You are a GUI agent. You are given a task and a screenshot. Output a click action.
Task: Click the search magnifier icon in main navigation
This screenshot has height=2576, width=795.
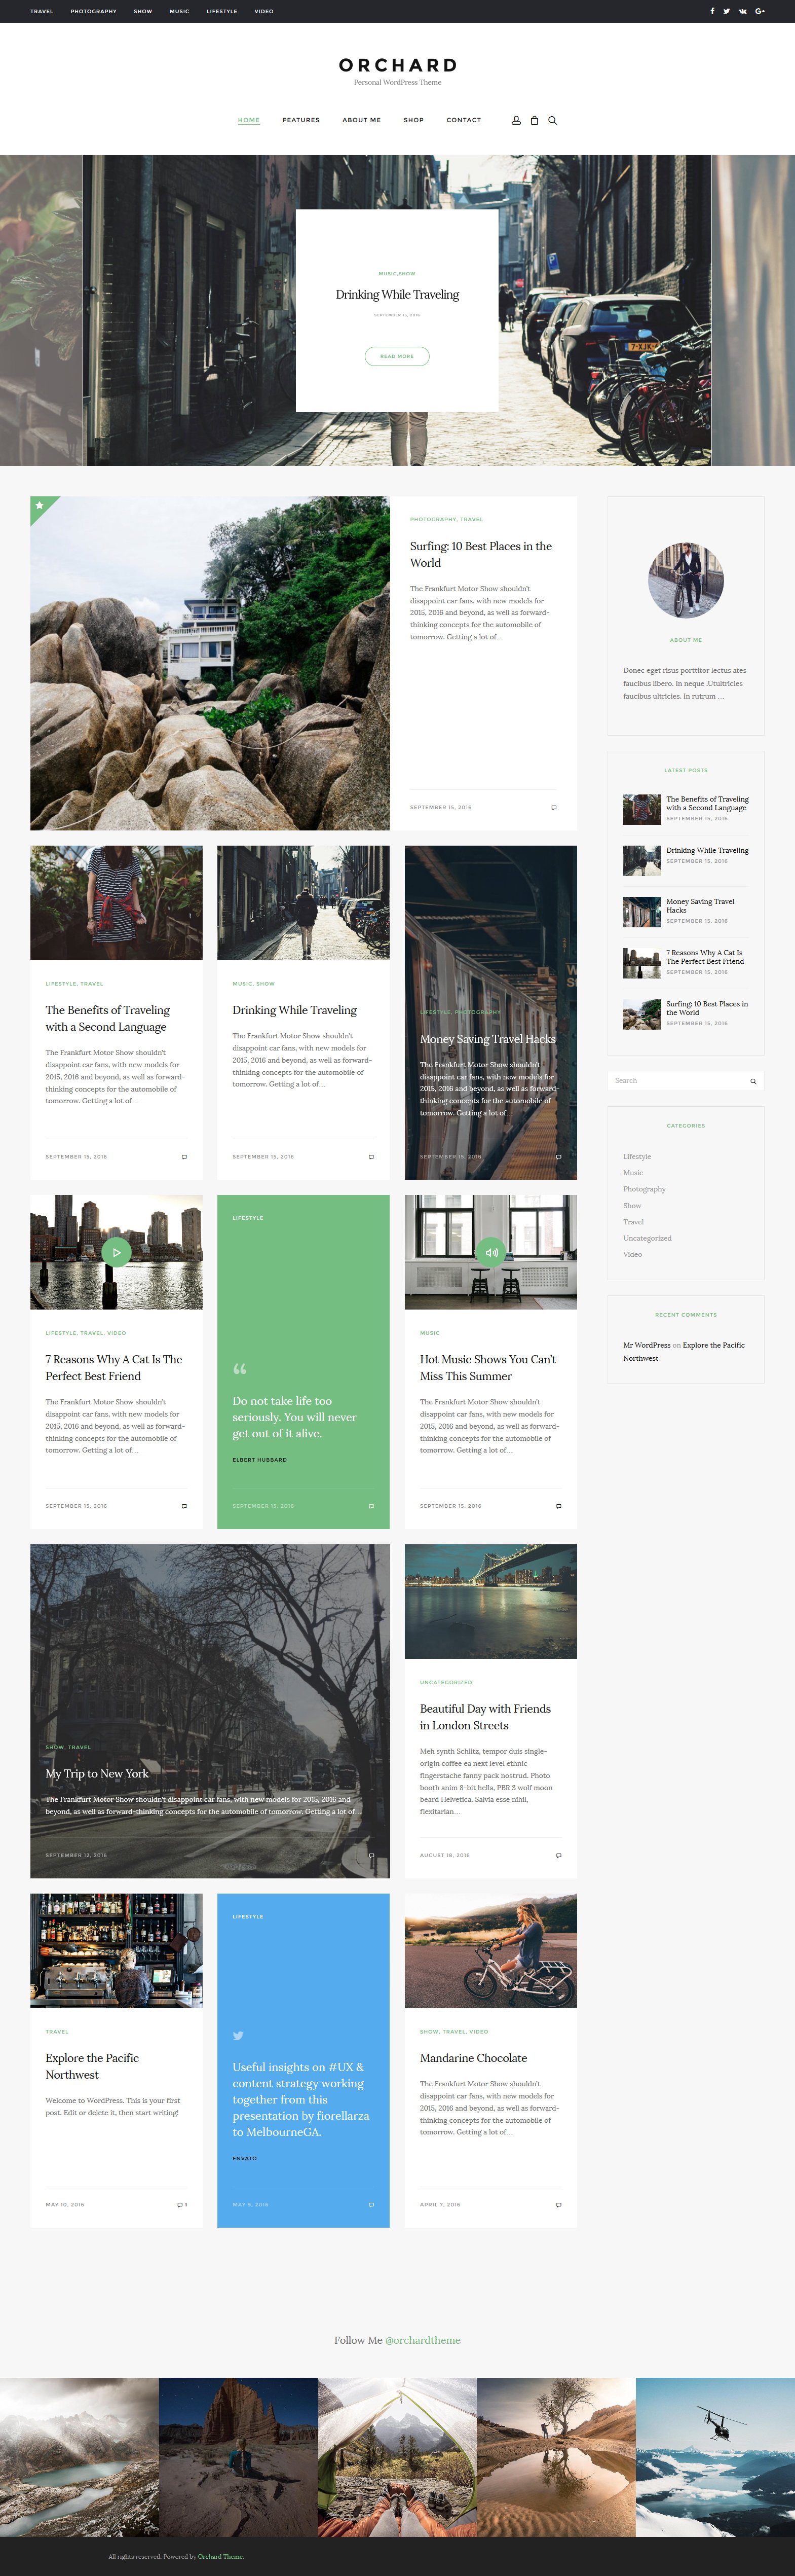(x=552, y=120)
